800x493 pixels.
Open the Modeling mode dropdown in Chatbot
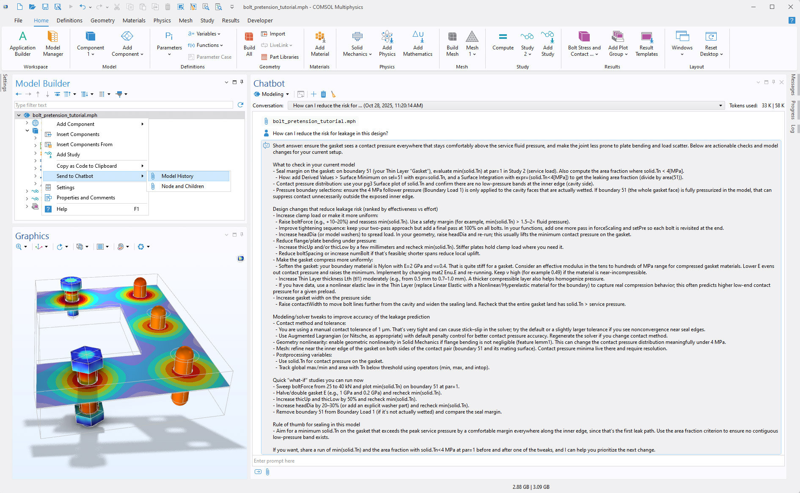(272, 94)
